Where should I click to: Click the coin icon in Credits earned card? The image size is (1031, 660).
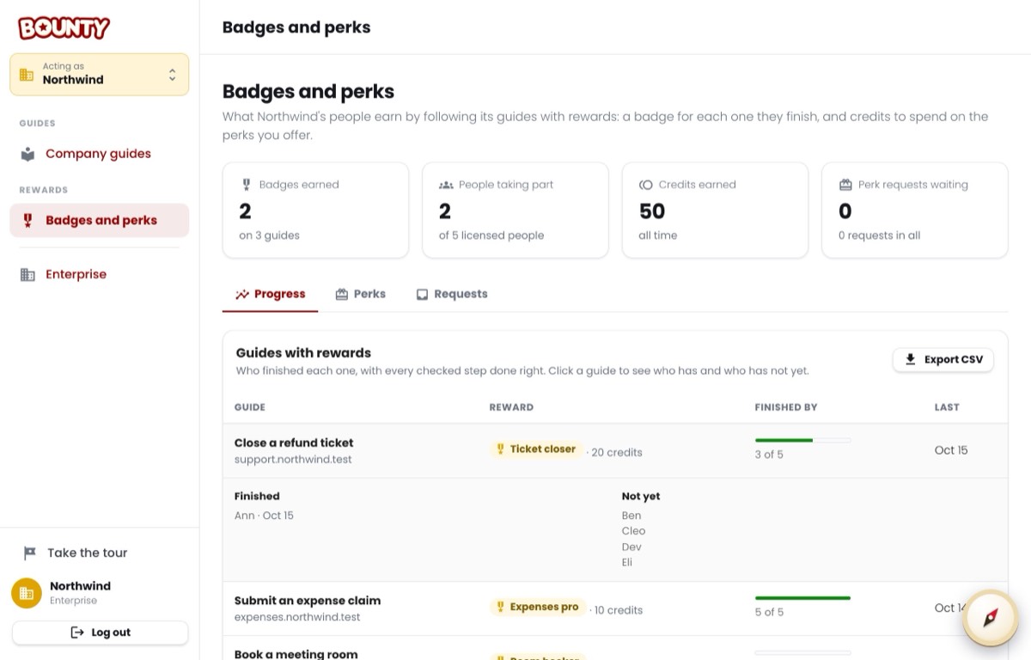pos(646,185)
